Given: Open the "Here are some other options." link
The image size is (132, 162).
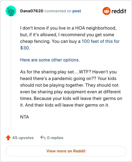Looking at the screenshot, I should (x=50, y=60).
